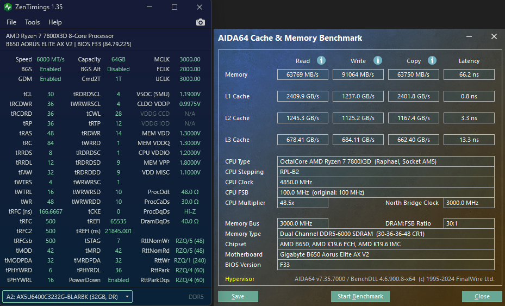Maximize the ZenTimings window

[174, 7]
